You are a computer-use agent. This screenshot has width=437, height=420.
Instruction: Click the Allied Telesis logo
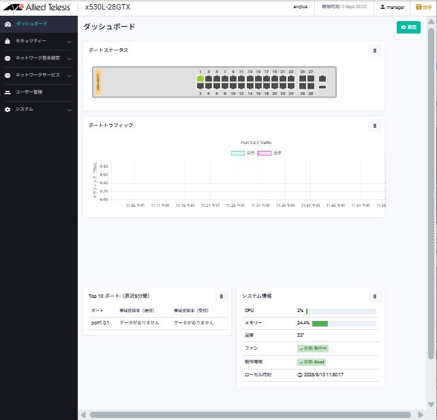click(37, 7)
